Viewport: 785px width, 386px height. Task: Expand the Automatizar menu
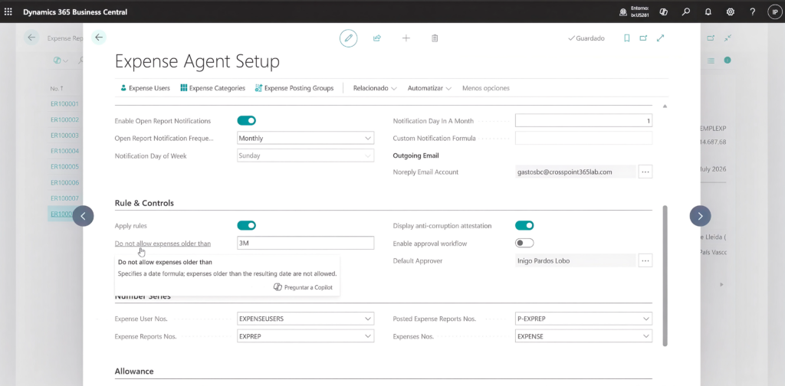pos(429,88)
